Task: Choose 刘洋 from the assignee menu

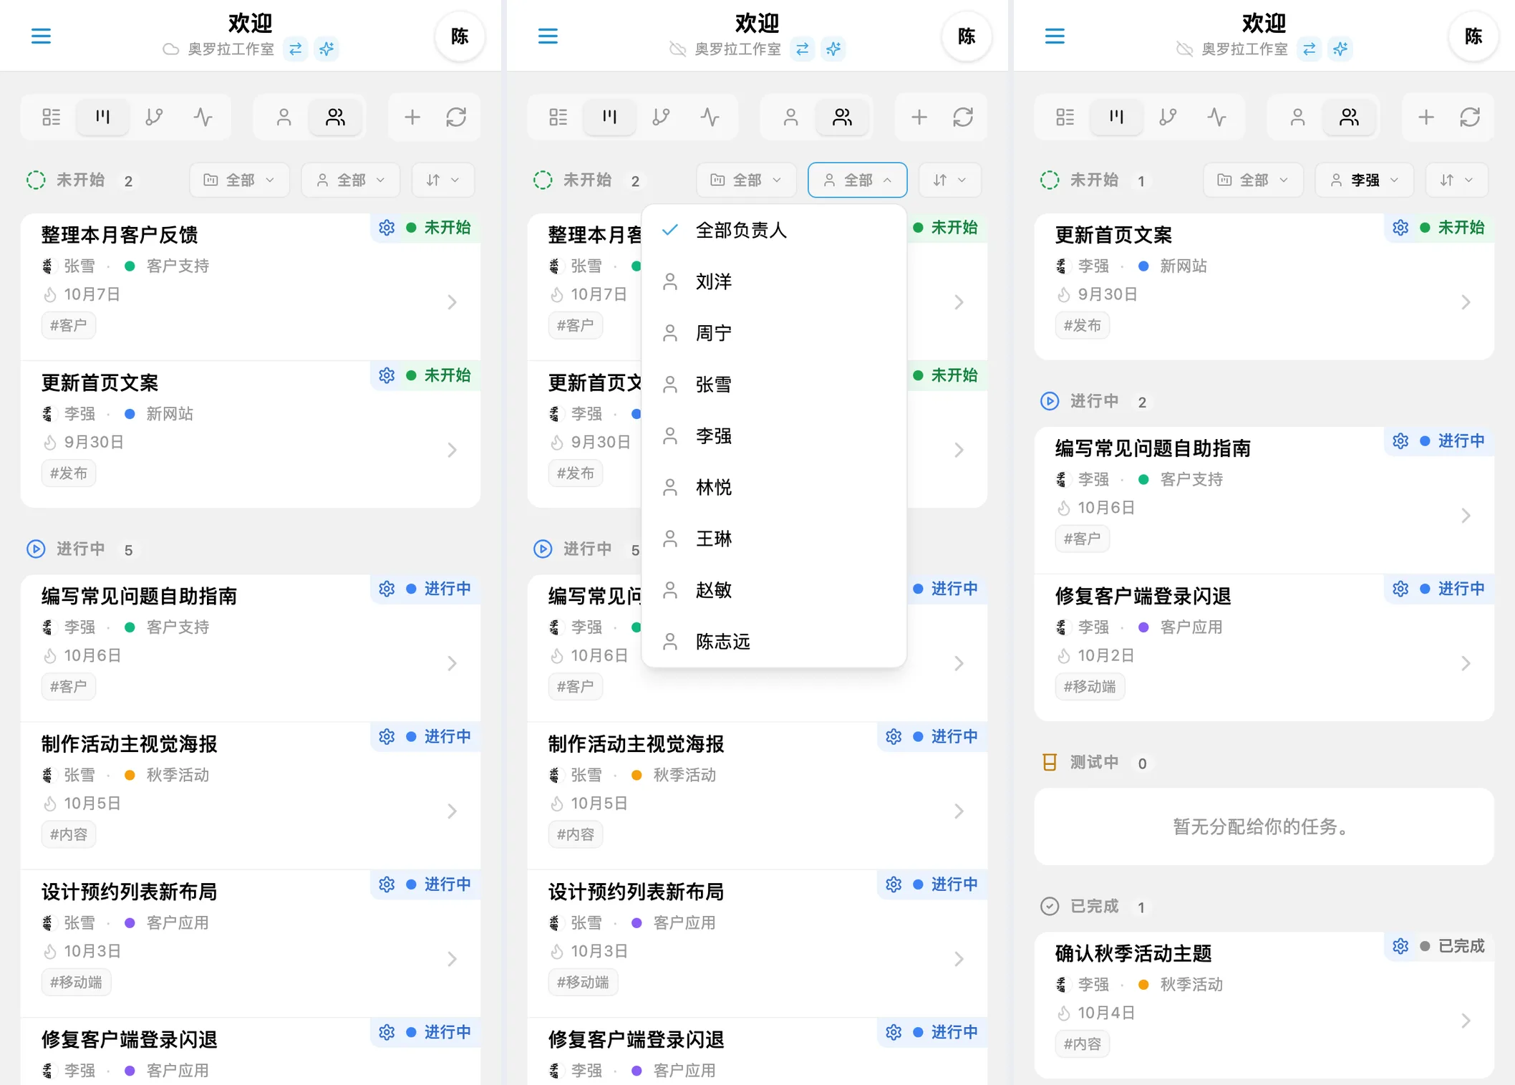Action: (x=774, y=281)
